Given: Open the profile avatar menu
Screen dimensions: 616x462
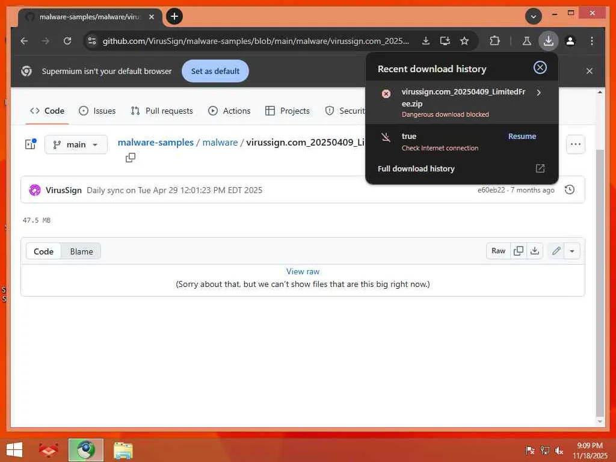Looking at the screenshot, I should tap(570, 41).
